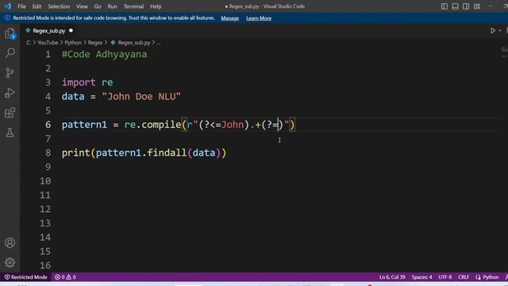Open errors and warnings status indicator
This screenshot has height=286, width=508.
pos(65,277)
